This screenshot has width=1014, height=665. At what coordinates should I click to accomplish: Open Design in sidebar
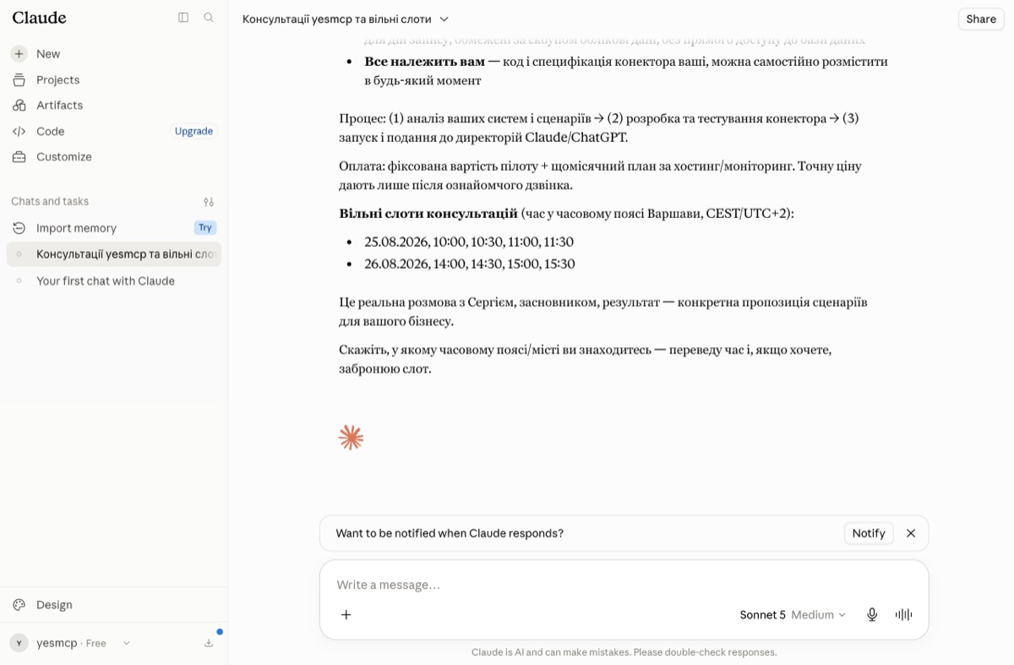(x=113, y=604)
